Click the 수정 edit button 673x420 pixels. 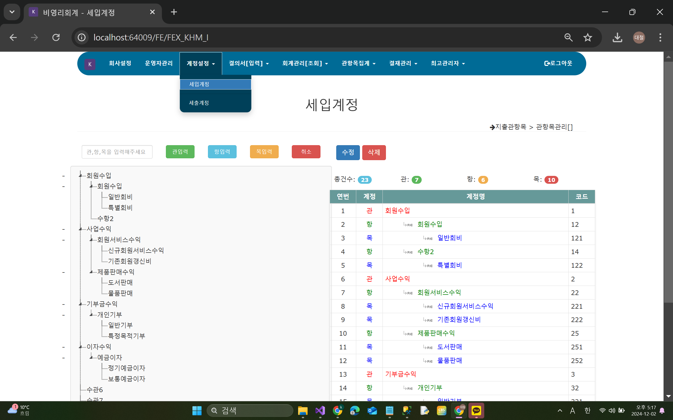348,153
